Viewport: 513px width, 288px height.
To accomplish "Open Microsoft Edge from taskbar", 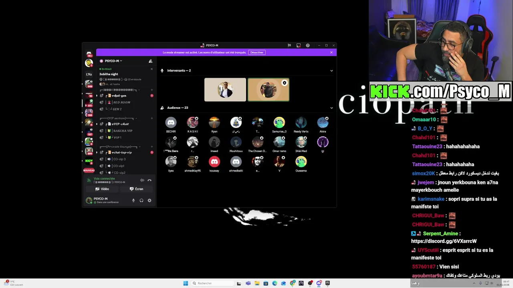I will (x=275, y=283).
